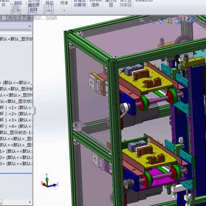The image size is (206, 206).
Task: Open the 参考几何体 dropdown arrow
Action: (x=64, y=10)
